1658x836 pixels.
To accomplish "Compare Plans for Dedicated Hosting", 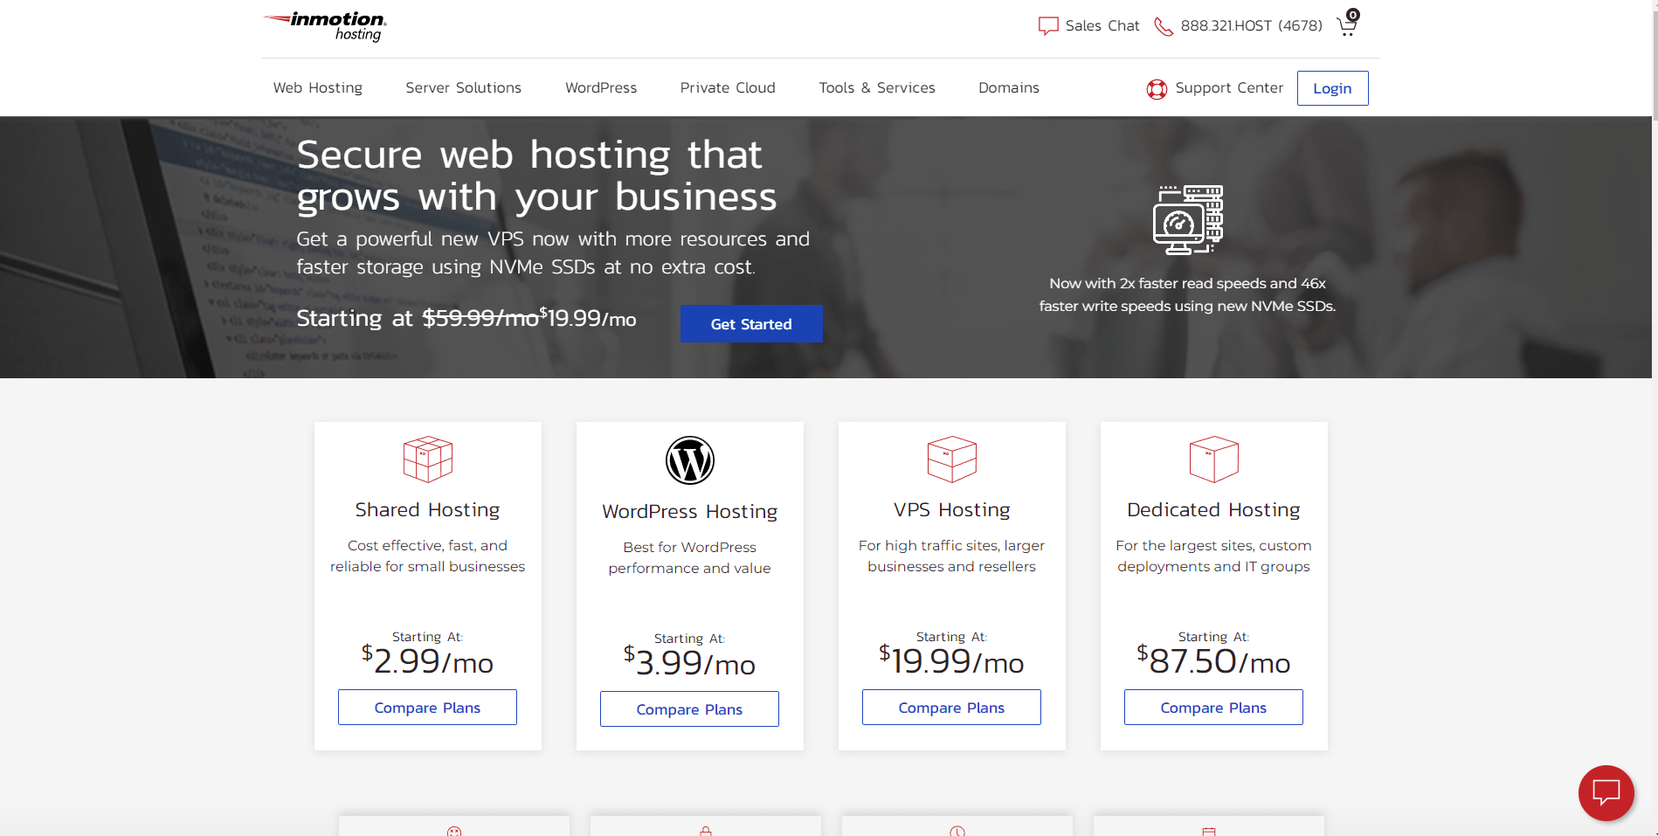I will click(1213, 708).
